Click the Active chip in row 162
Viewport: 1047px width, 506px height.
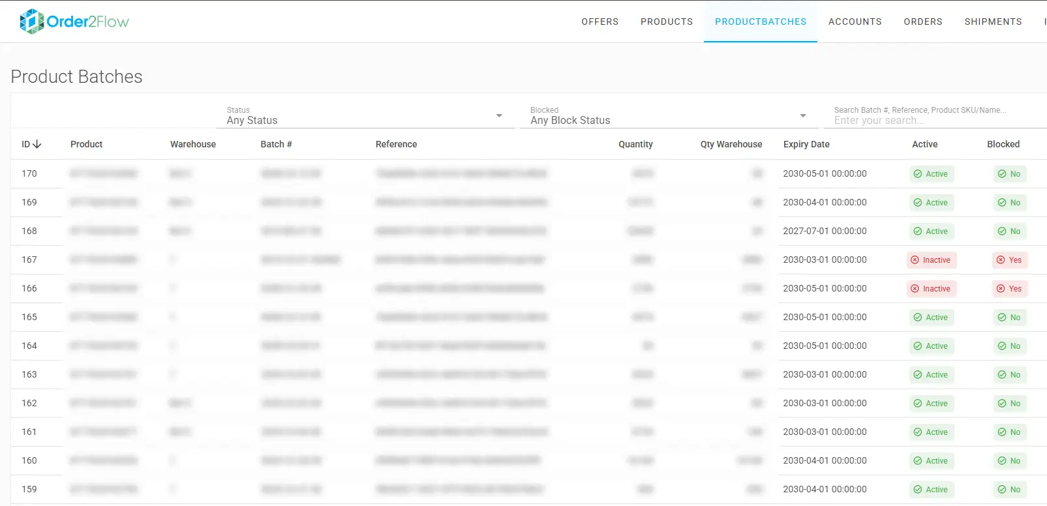[932, 404]
